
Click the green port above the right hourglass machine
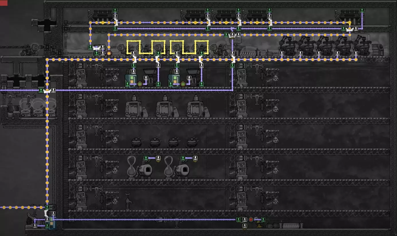click(x=183, y=158)
